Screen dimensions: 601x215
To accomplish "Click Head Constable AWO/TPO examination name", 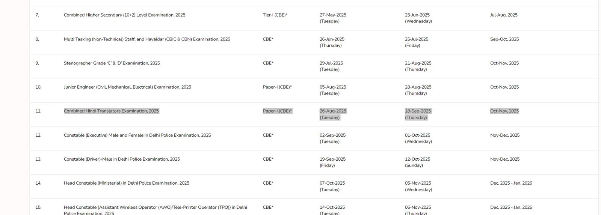I will pos(156,210).
